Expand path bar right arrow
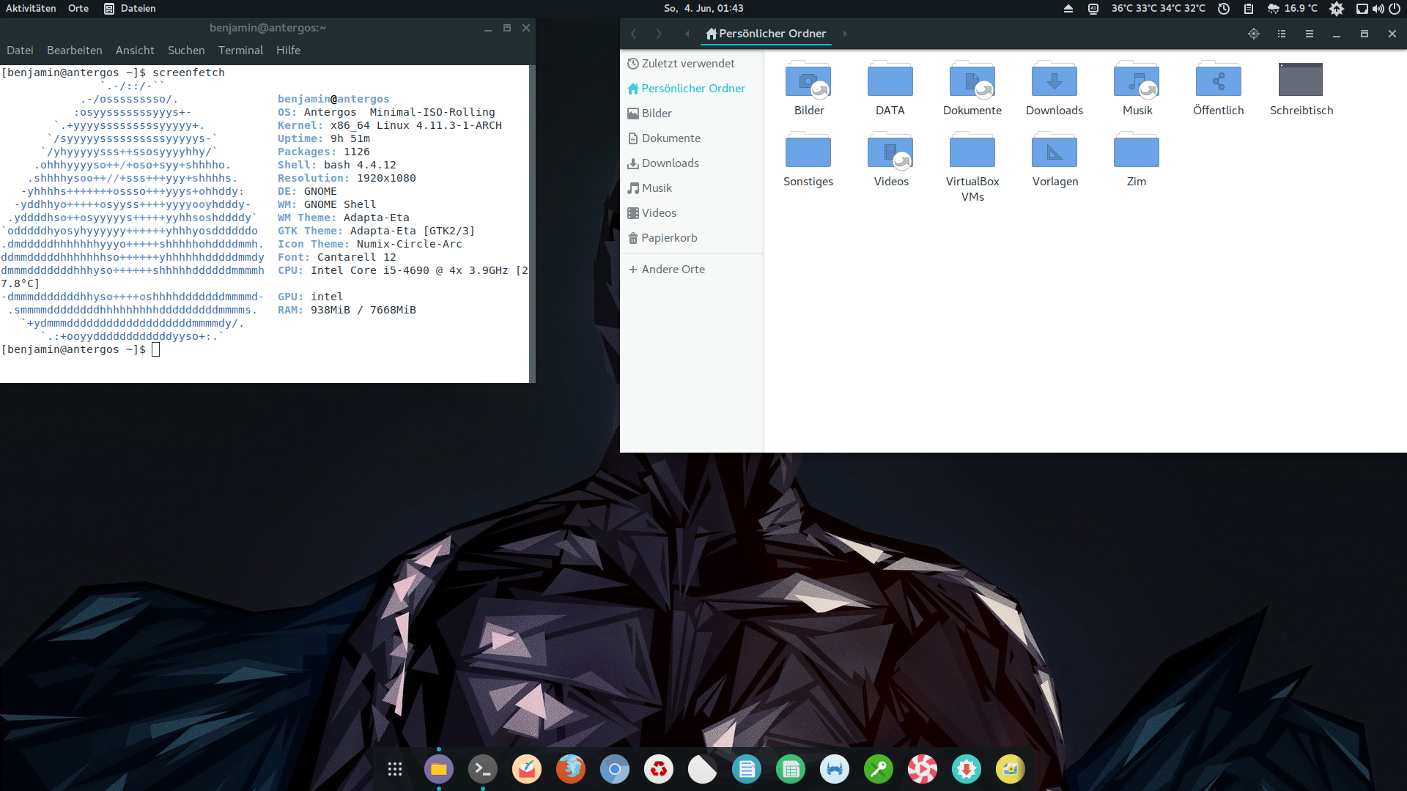The height and width of the screenshot is (791, 1407). coord(845,34)
